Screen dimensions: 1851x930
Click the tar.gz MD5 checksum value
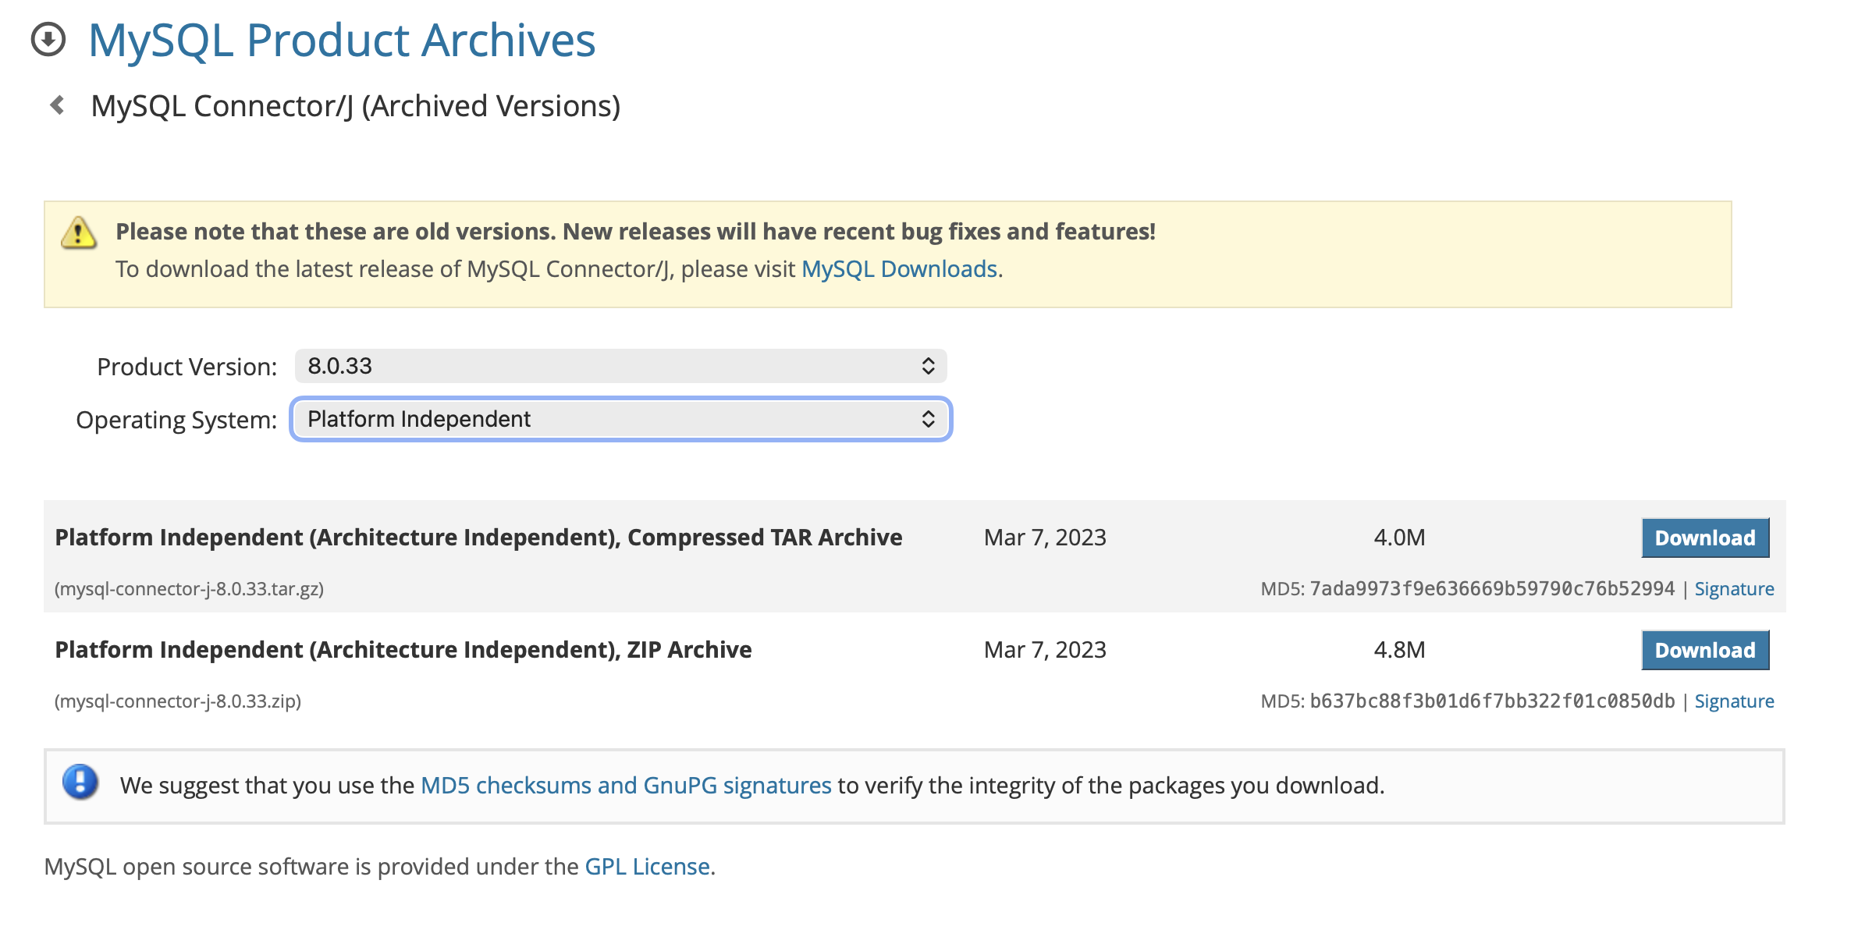click(1491, 589)
